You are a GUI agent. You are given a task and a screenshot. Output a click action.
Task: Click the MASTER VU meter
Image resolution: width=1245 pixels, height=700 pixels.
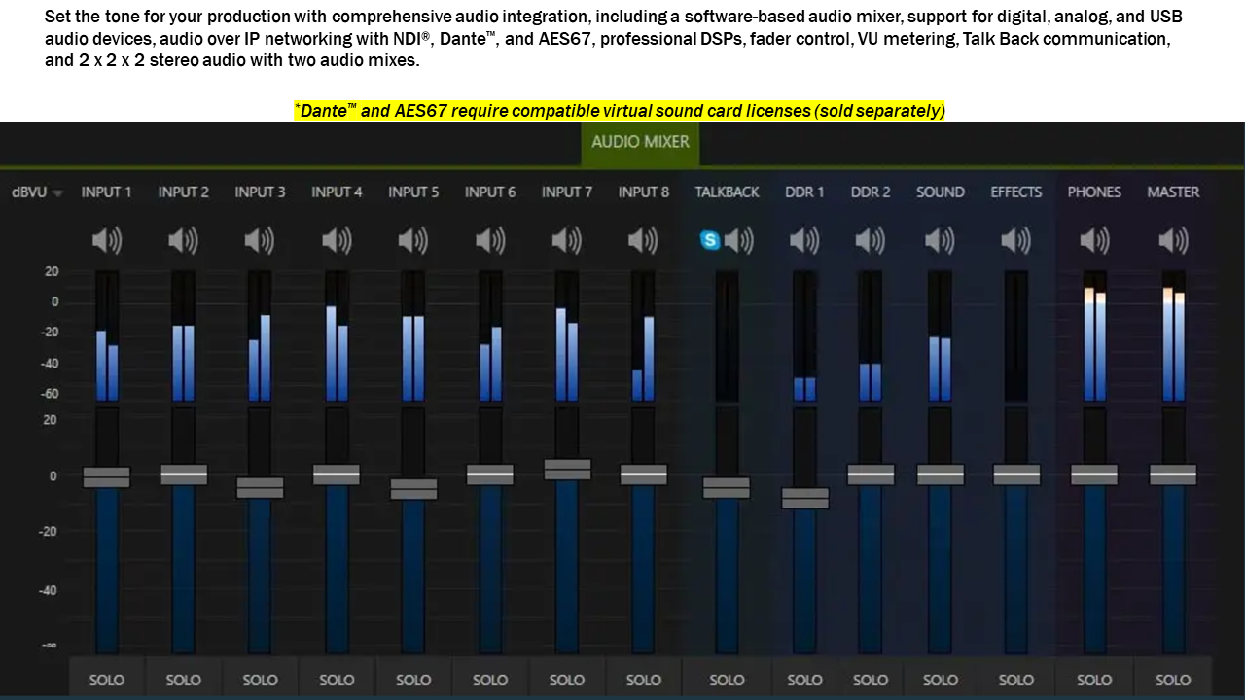point(1173,336)
